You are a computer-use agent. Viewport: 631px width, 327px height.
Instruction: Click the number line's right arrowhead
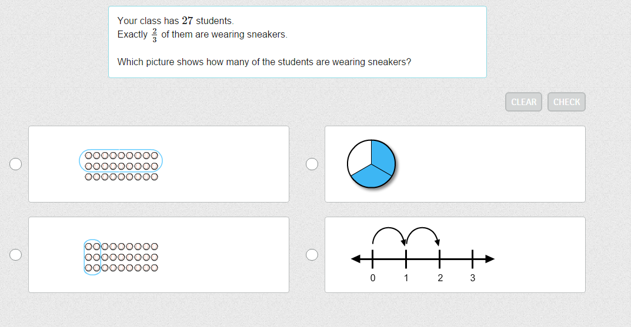coord(489,259)
